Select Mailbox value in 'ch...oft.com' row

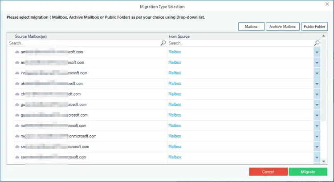175,94
